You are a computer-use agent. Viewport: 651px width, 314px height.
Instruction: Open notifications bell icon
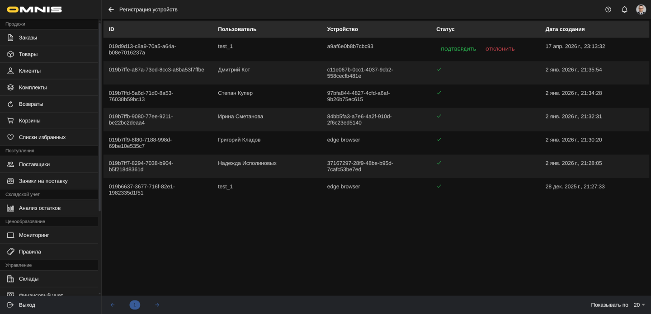pyautogui.click(x=624, y=9)
